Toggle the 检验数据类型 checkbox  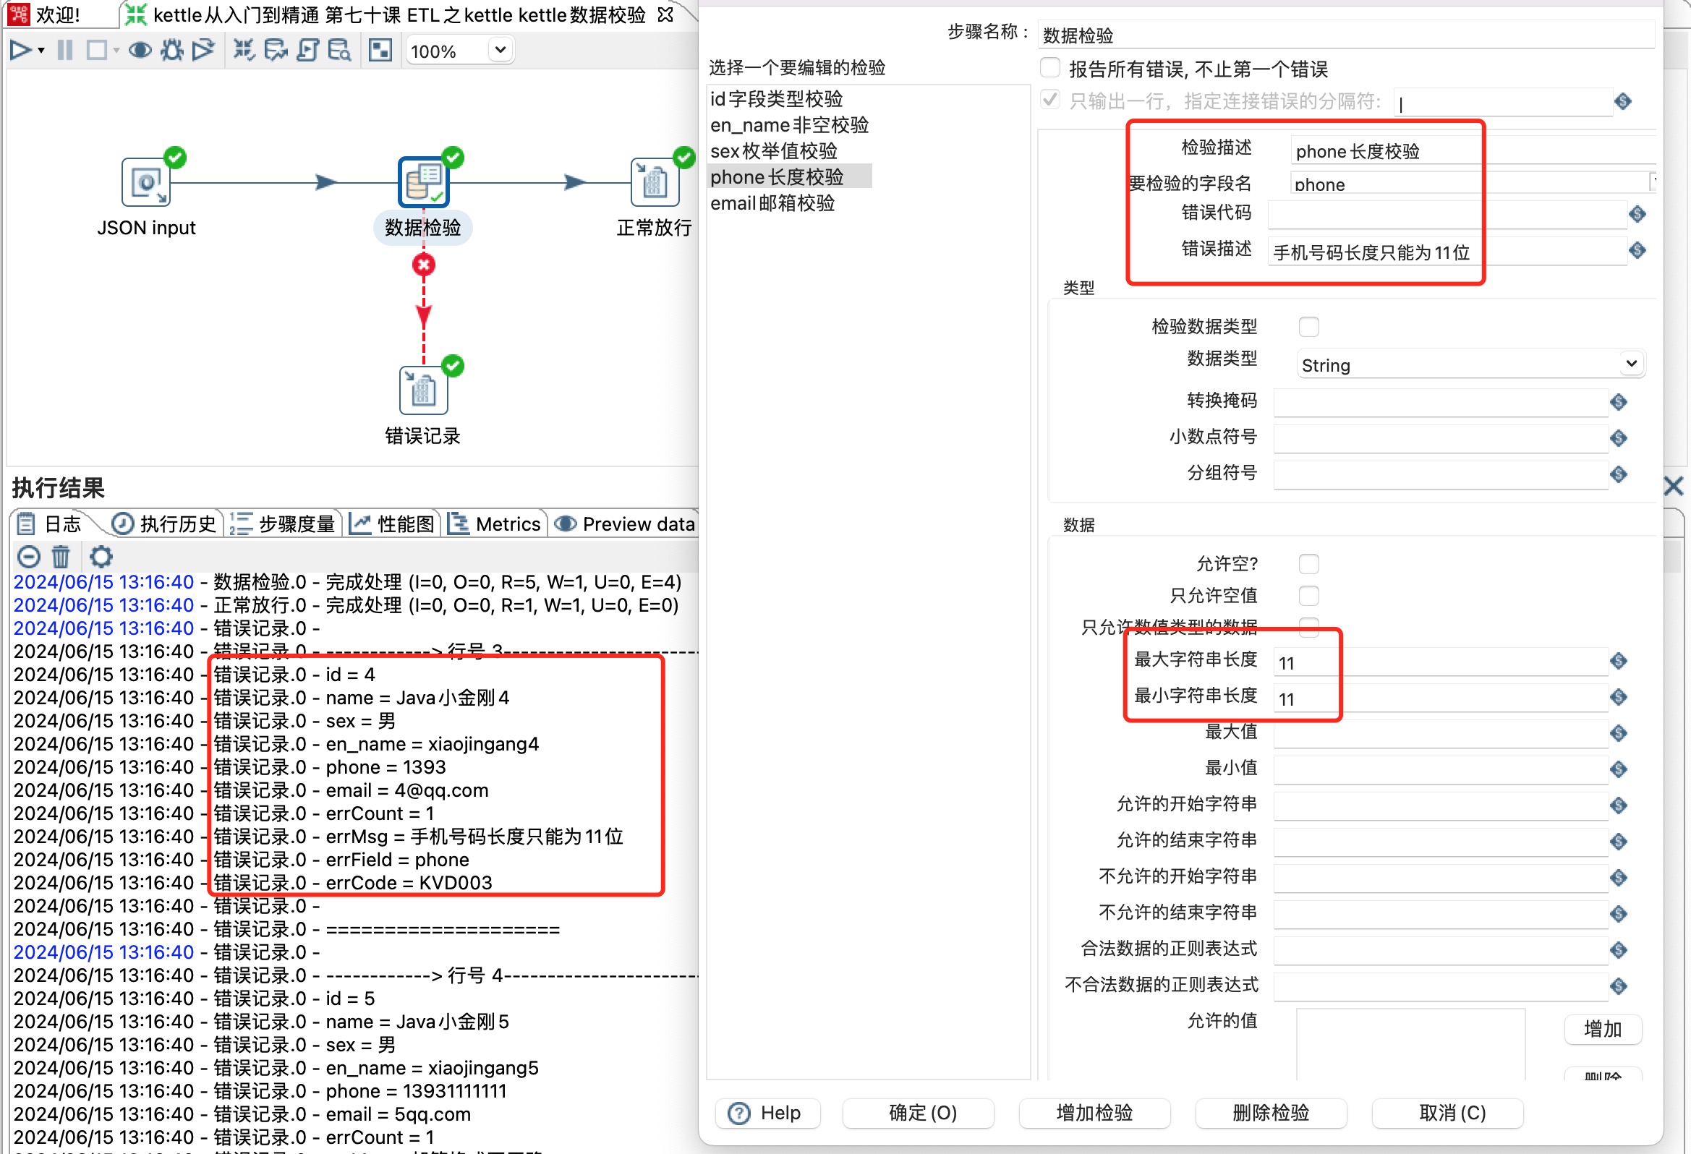coord(1308,327)
